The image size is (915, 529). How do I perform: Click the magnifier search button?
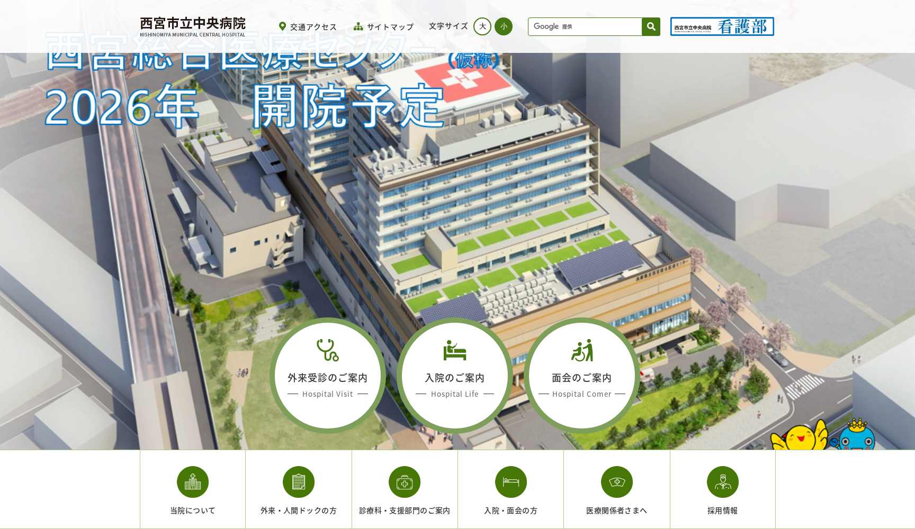[650, 26]
